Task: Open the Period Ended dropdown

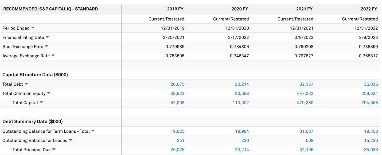Action: click(x=33, y=28)
